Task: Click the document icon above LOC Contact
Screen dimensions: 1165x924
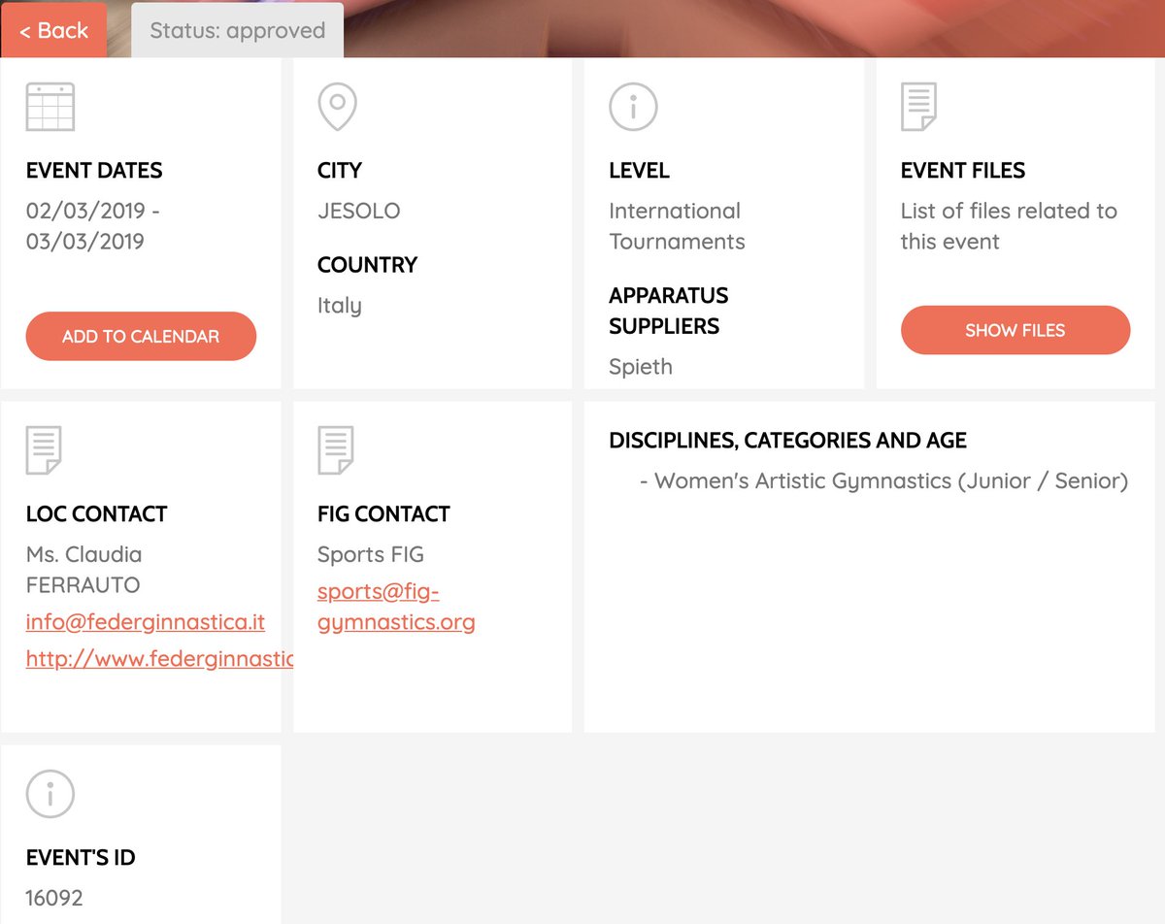Action: click(x=44, y=450)
